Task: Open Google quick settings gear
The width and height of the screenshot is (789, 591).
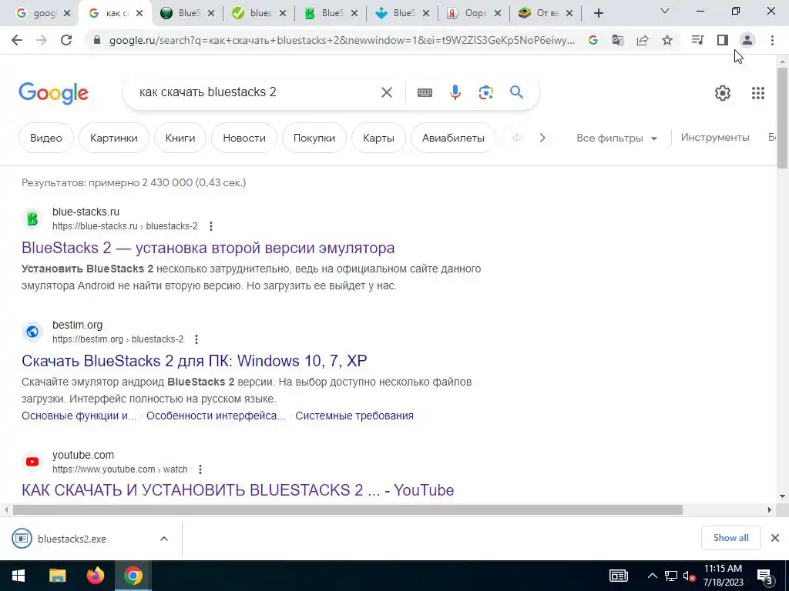Action: 723,93
